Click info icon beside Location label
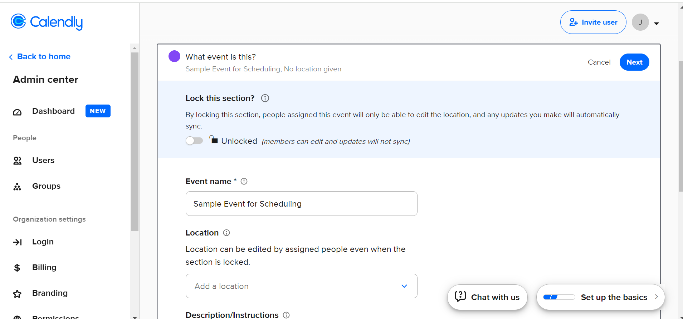This screenshot has width=683, height=319. point(226,233)
